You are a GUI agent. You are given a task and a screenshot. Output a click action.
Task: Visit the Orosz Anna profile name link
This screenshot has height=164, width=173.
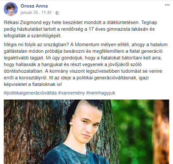(34, 6)
